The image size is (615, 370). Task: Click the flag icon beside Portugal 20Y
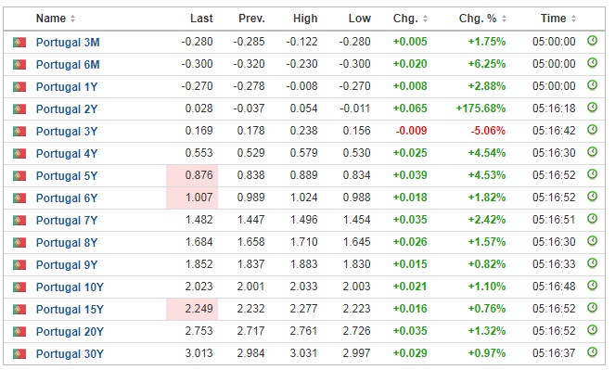coord(19,332)
